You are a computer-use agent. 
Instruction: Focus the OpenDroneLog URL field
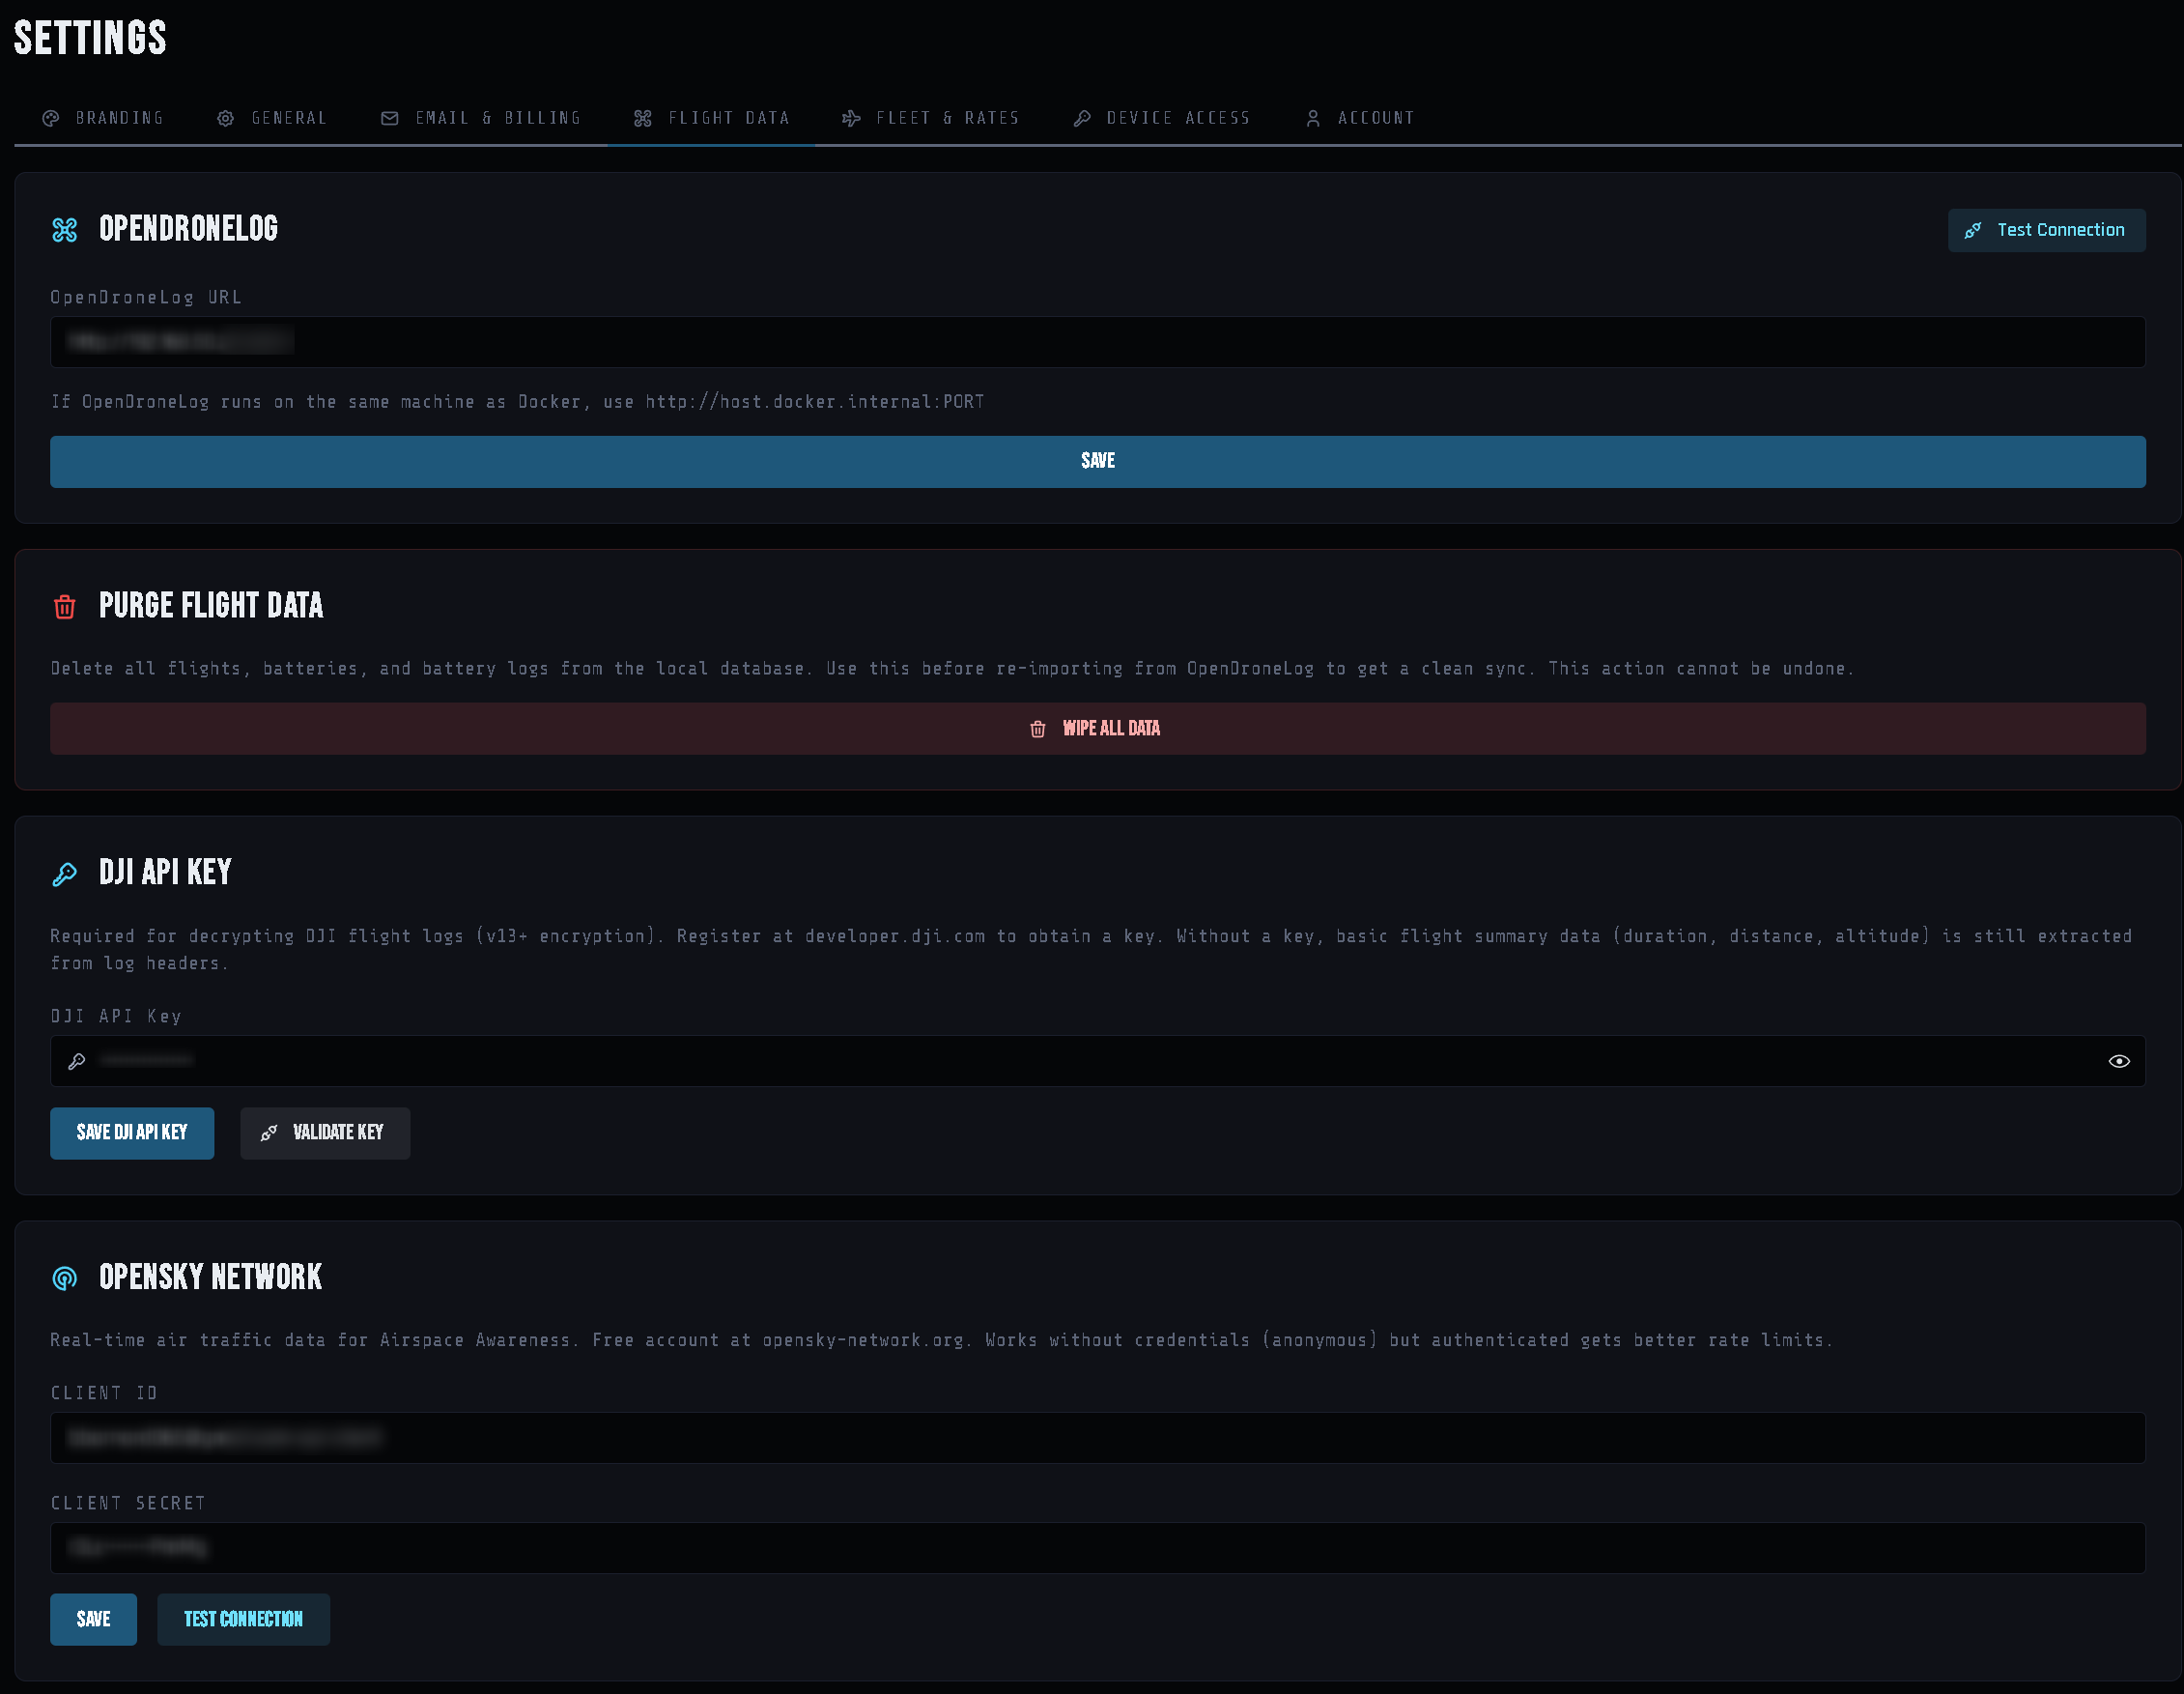pyautogui.click(x=1098, y=342)
